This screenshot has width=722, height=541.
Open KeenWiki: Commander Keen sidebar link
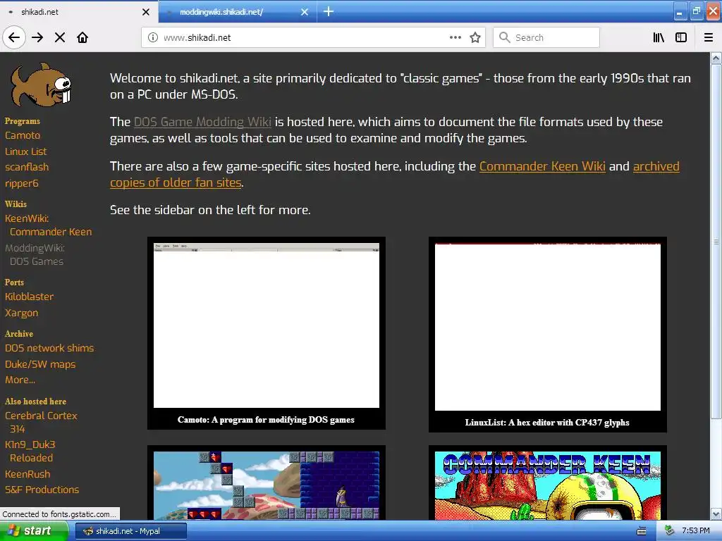[x=49, y=225]
